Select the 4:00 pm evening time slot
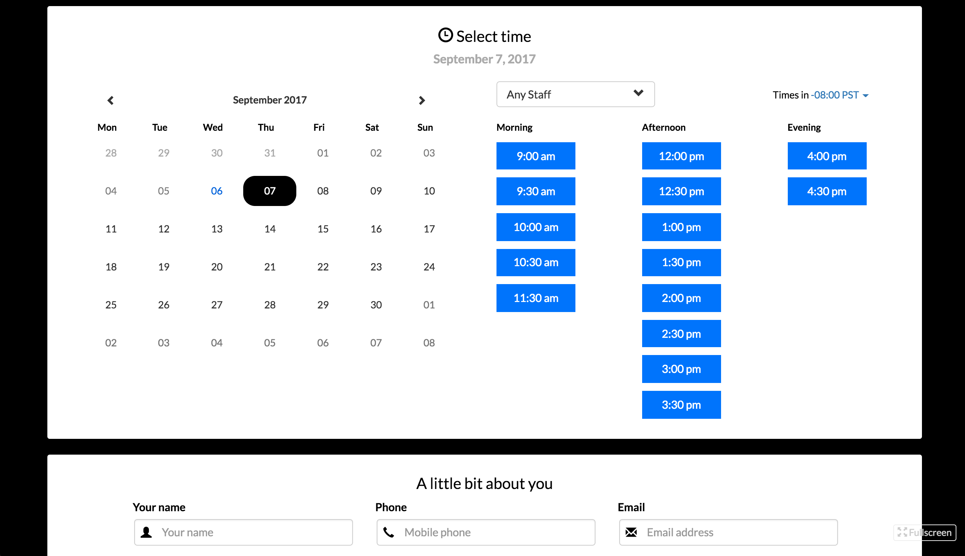This screenshot has height=556, width=965. coord(826,155)
